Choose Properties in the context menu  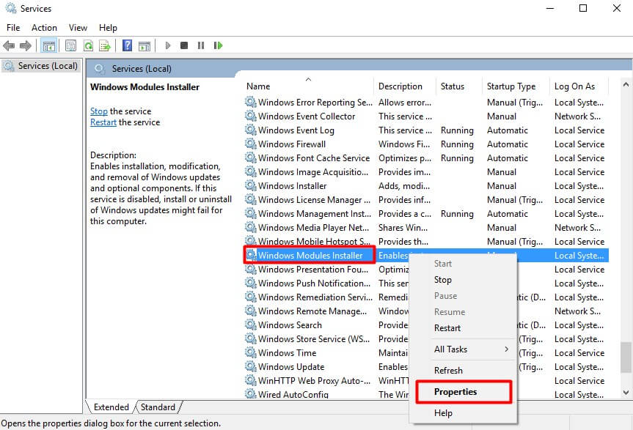464,392
